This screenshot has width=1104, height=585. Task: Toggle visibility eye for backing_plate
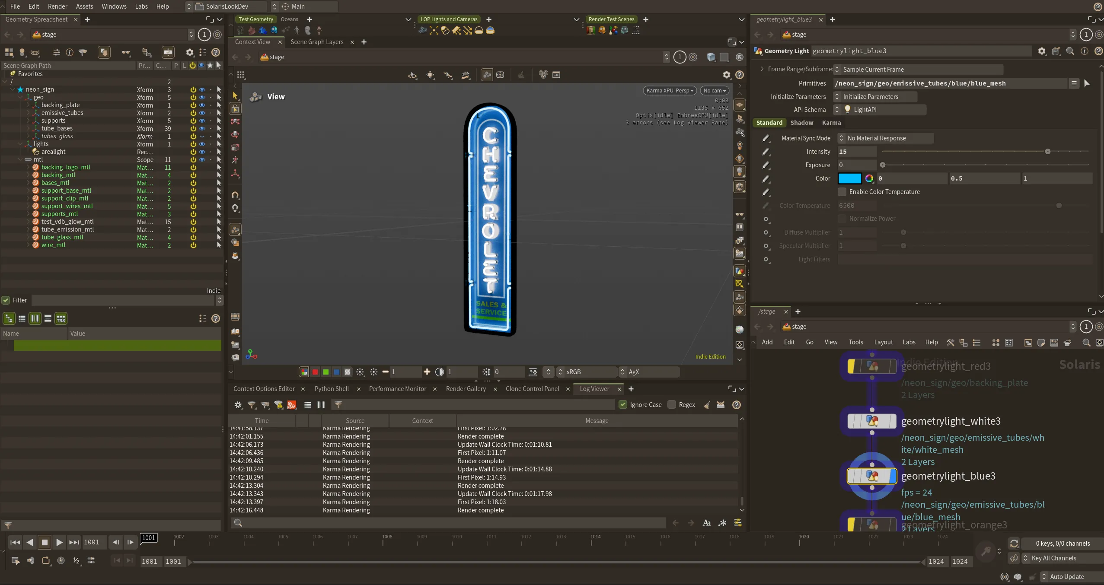click(202, 105)
